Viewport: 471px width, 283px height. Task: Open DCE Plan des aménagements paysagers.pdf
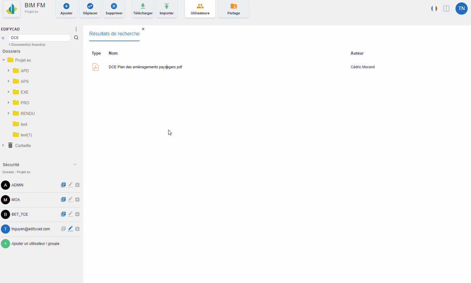pyautogui.click(x=145, y=67)
